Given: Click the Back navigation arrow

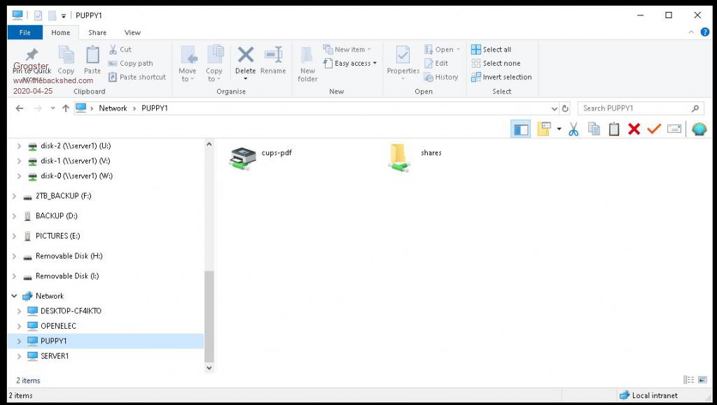Looking at the screenshot, I should (19, 108).
